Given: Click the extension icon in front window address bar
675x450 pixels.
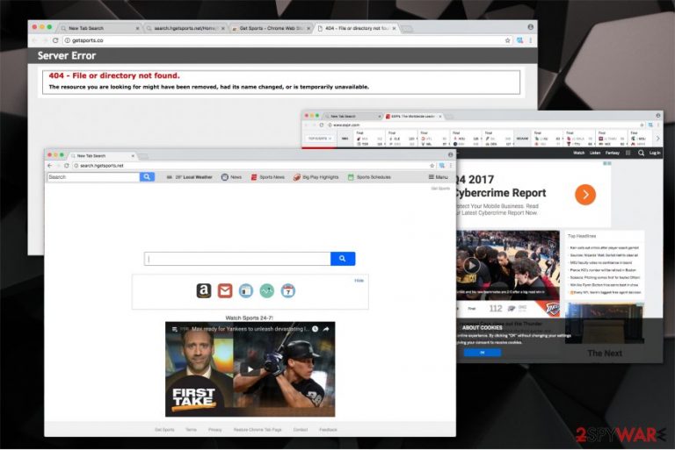Looking at the screenshot, I should point(442,166).
